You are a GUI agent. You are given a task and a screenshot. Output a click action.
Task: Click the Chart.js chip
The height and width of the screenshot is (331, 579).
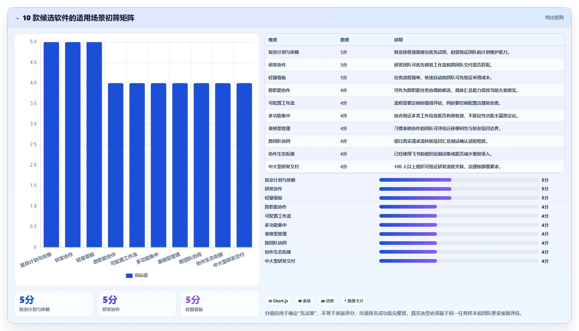tap(278, 301)
